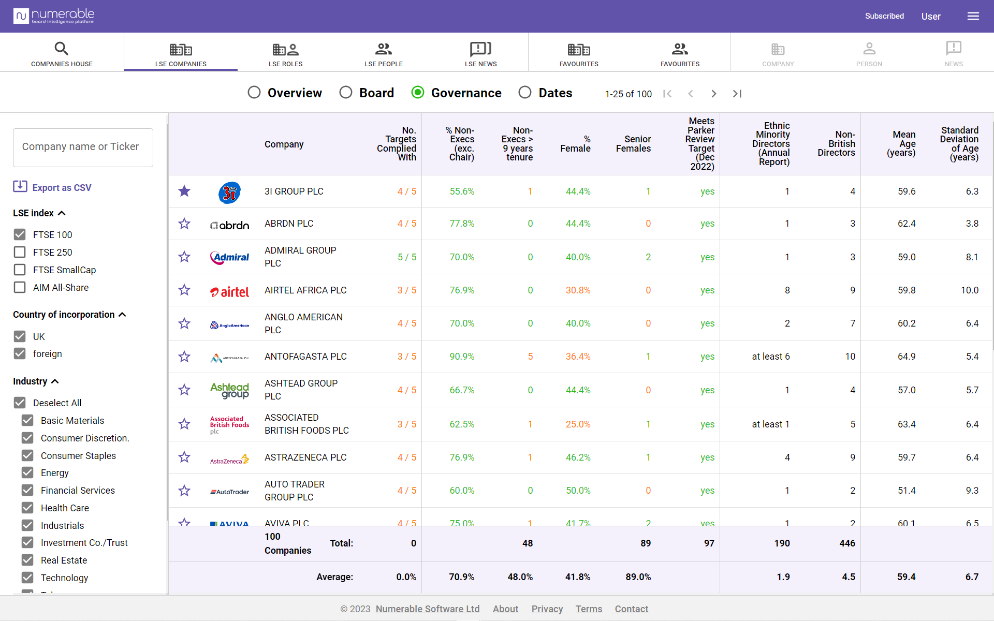Viewport: 994px width, 621px height.
Task: Collapse Country of incorporation section
Action: coord(122,315)
